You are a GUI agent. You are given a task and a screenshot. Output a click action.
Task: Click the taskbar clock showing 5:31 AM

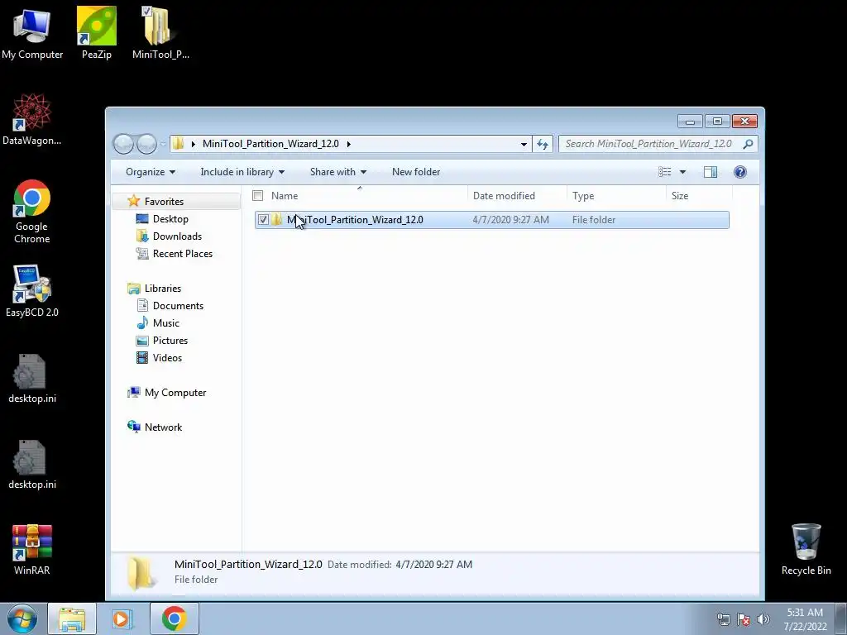[x=805, y=619]
